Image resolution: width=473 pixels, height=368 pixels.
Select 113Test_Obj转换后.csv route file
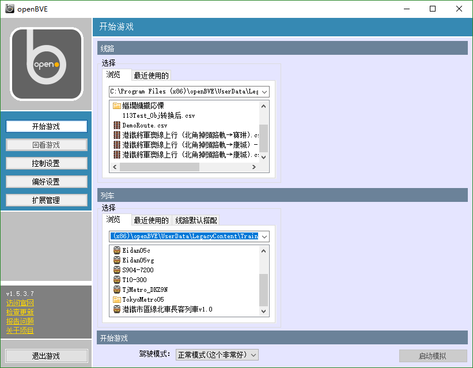point(158,115)
